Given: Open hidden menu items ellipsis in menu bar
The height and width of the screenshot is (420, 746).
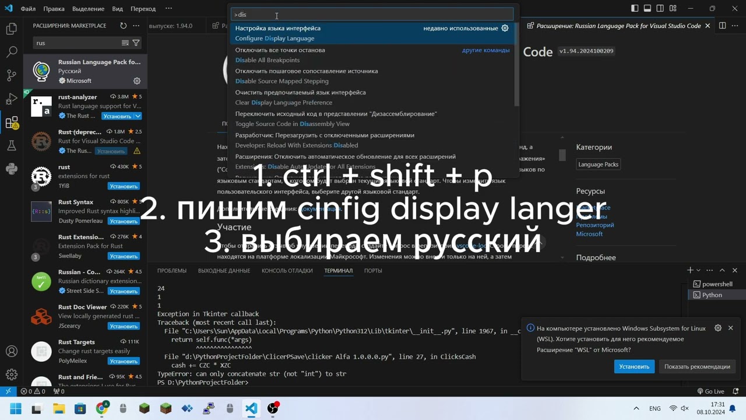Looking at the screenshot, I should (x=168, y=9).
